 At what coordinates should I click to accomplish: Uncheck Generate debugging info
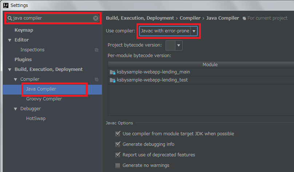coord(118,144)
